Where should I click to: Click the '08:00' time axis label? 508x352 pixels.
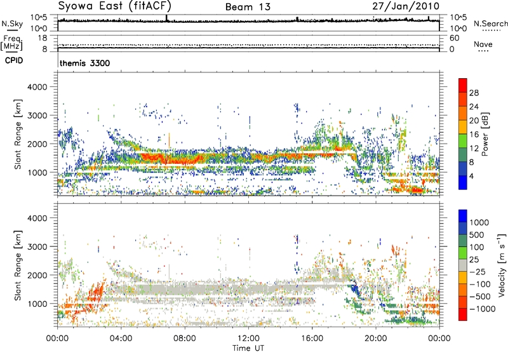185,339
